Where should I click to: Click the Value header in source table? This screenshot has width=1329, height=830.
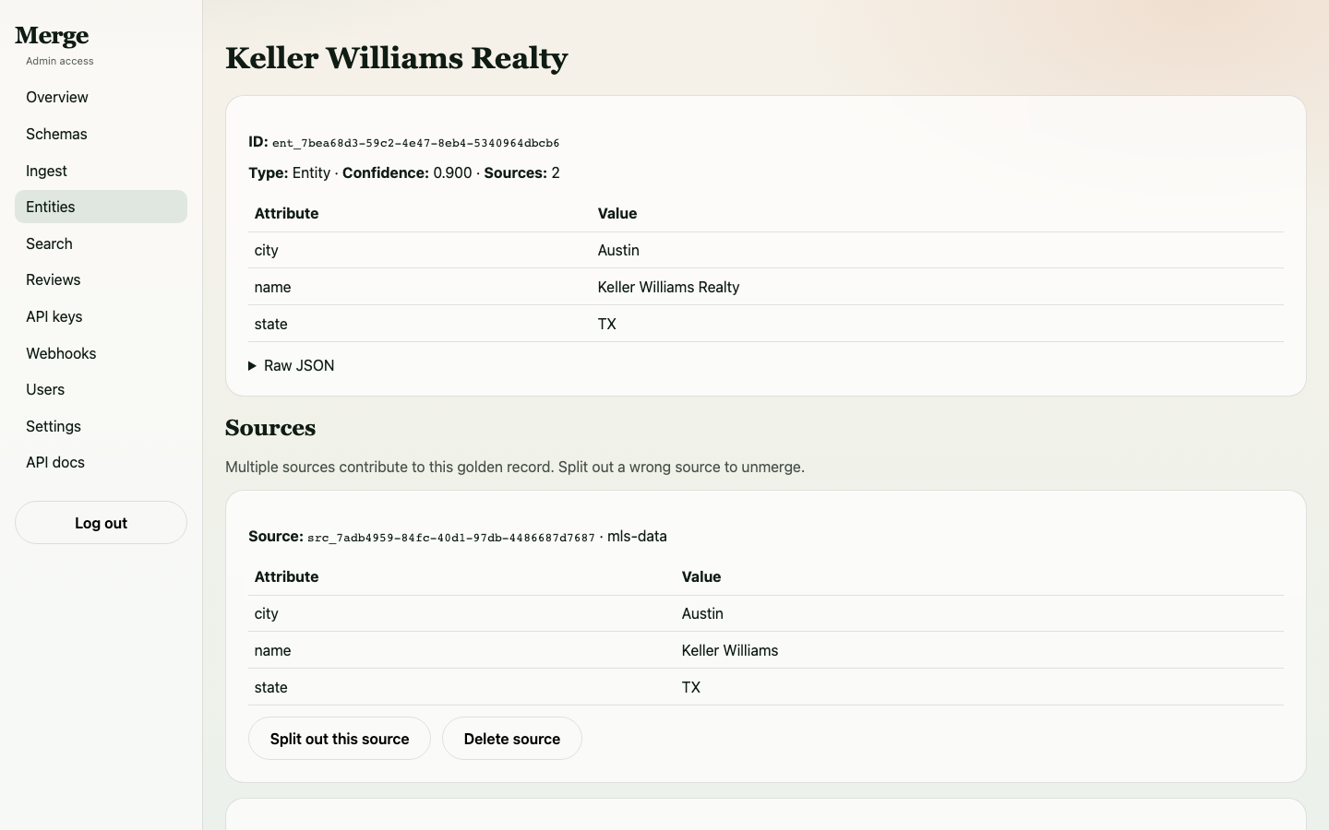point(701,576)
